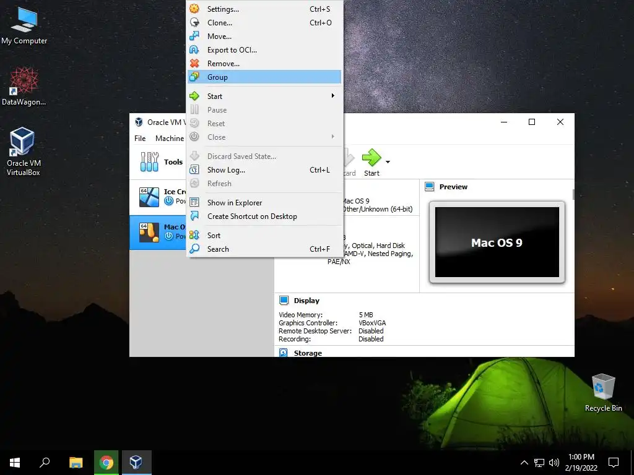The width and height of the screenshot is (634, 475).
Task: Click the Storage section header
Action: coord(308,353)
